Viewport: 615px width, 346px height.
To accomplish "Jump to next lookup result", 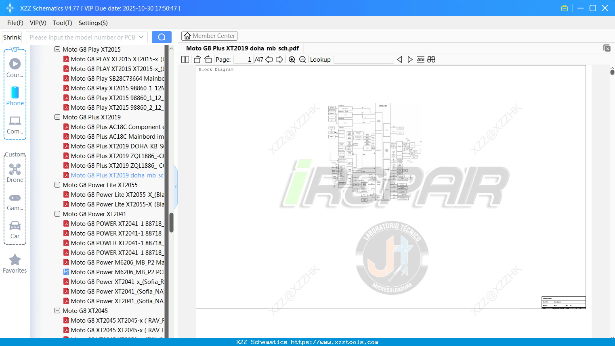I will tap(410, 60).
